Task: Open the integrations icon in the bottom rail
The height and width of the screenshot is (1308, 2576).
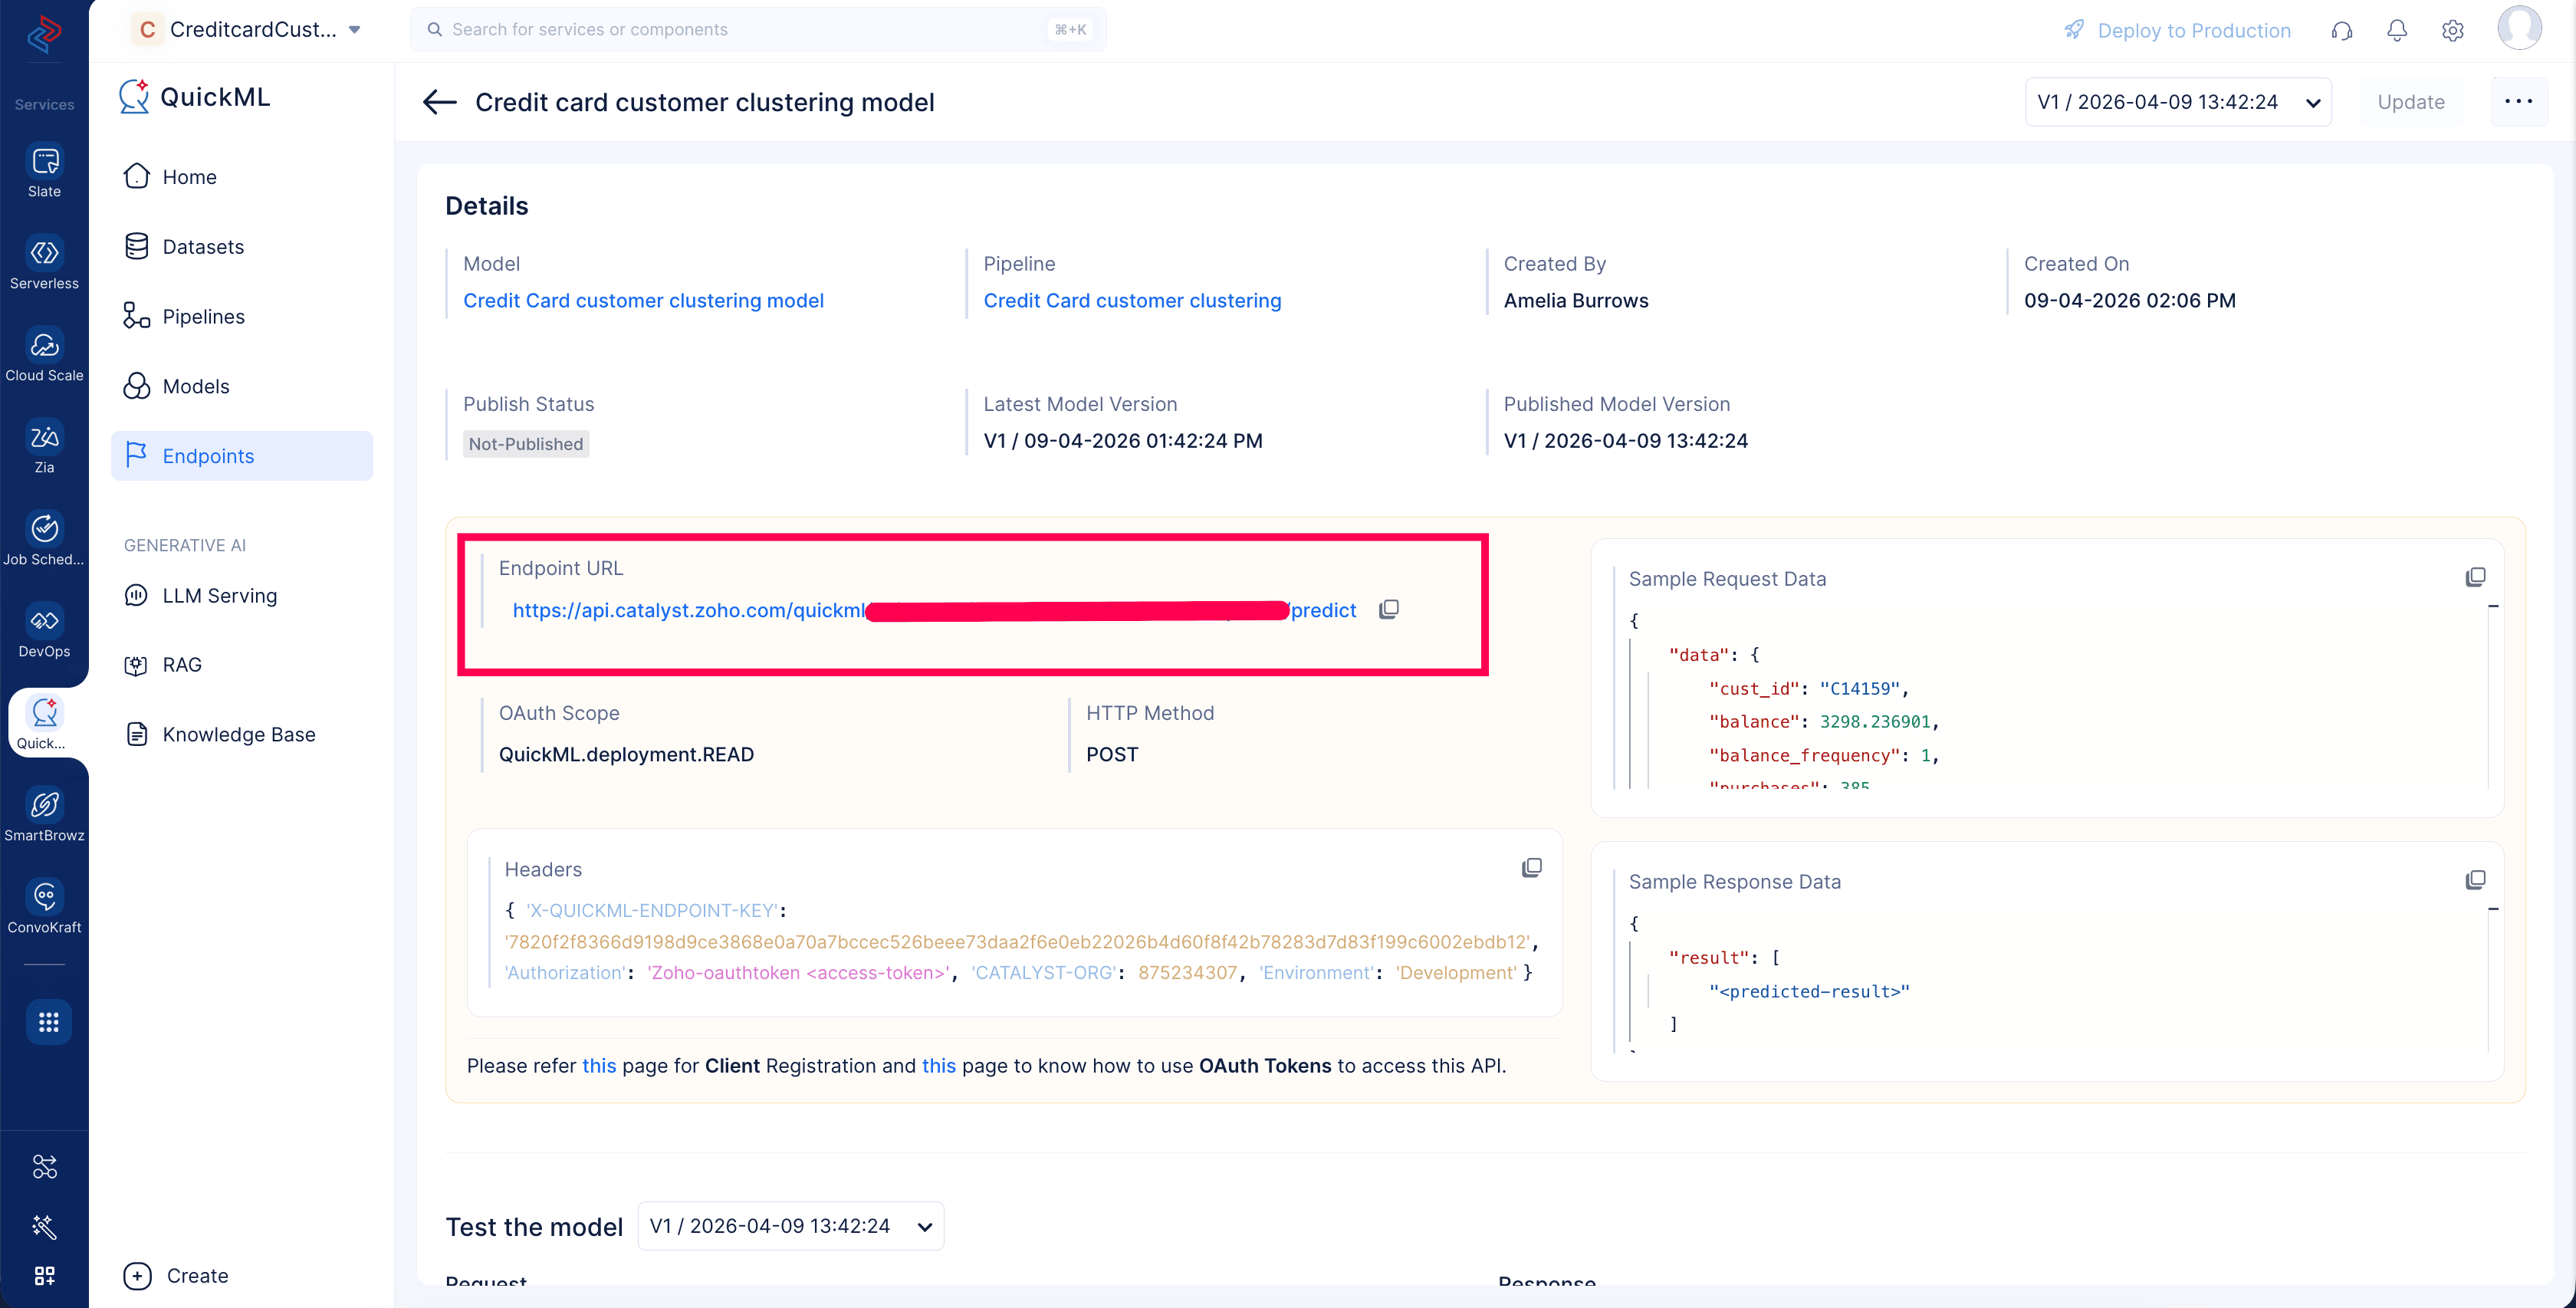Action: [45, 1166]
